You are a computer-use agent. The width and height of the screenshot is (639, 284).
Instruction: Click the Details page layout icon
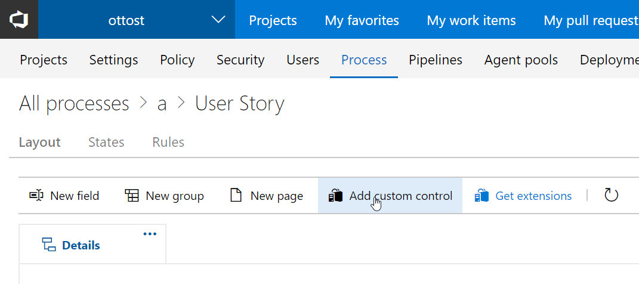(48, 245)
